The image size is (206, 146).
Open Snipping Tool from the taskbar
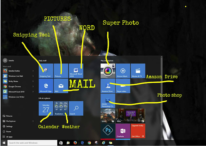97,143
